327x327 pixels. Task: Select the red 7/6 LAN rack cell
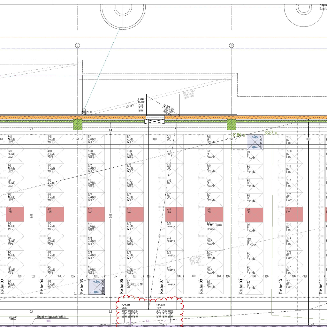tap(174, 214)
